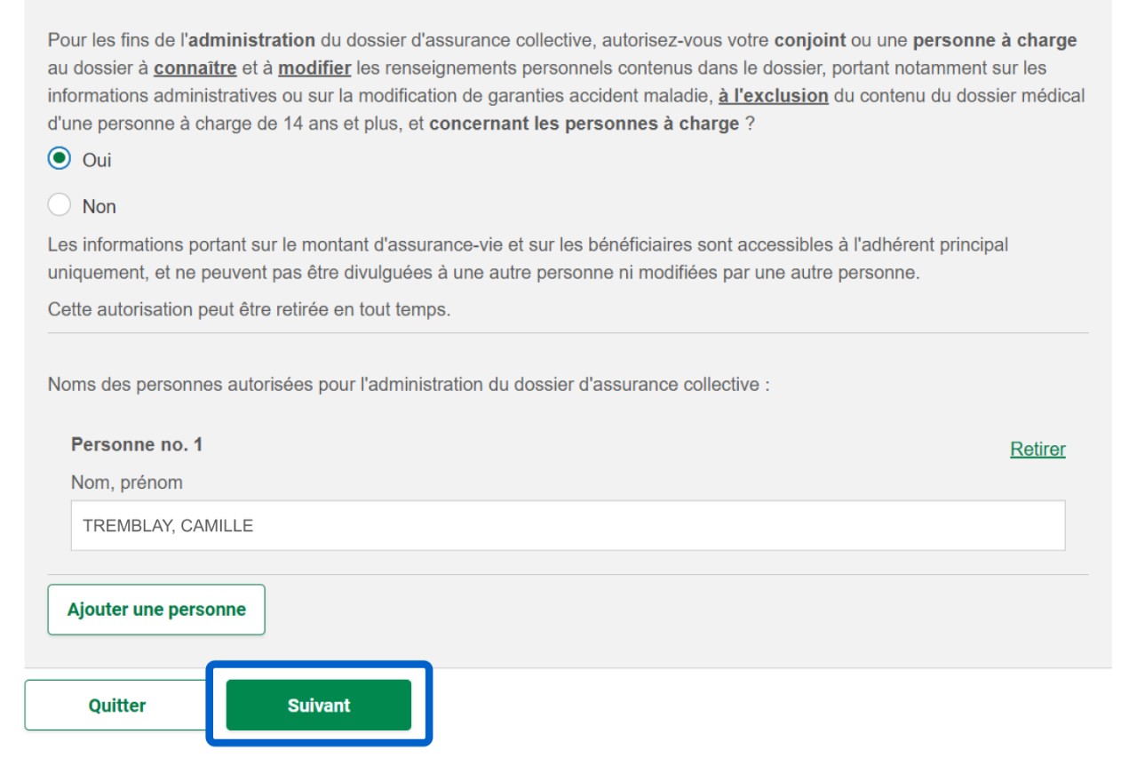Image resolution: width=1137 pixels, height=758 pixels.
Task: Focus the Nom, prénom input field
Action: [x=568, y=525]
